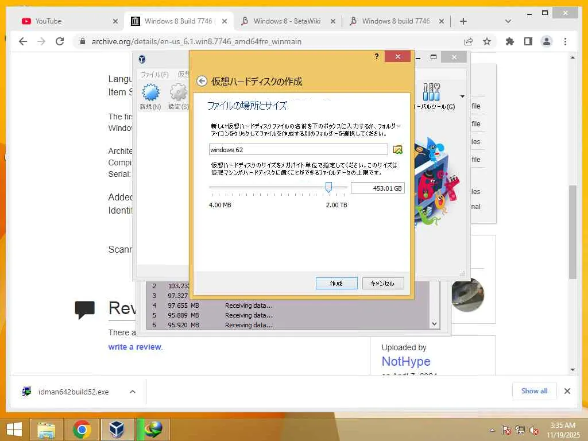The image size is (588, 441).
Task: Click the Cancel (キャンセル) button
Action: tap(383, 284)
